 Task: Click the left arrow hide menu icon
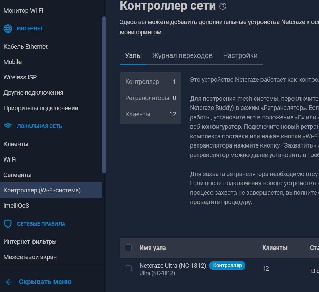pos(9,282)
